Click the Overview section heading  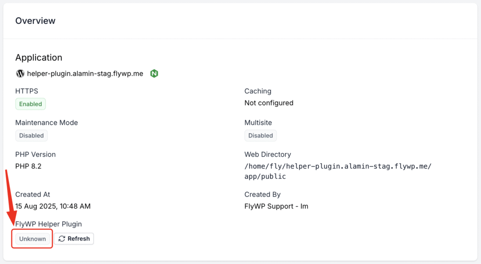(35, 21)
